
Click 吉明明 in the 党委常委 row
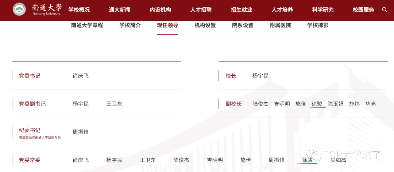point(215,160)
